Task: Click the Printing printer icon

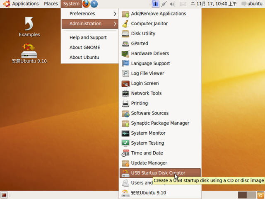Action: pyautogui.click(x=125, y=103)
